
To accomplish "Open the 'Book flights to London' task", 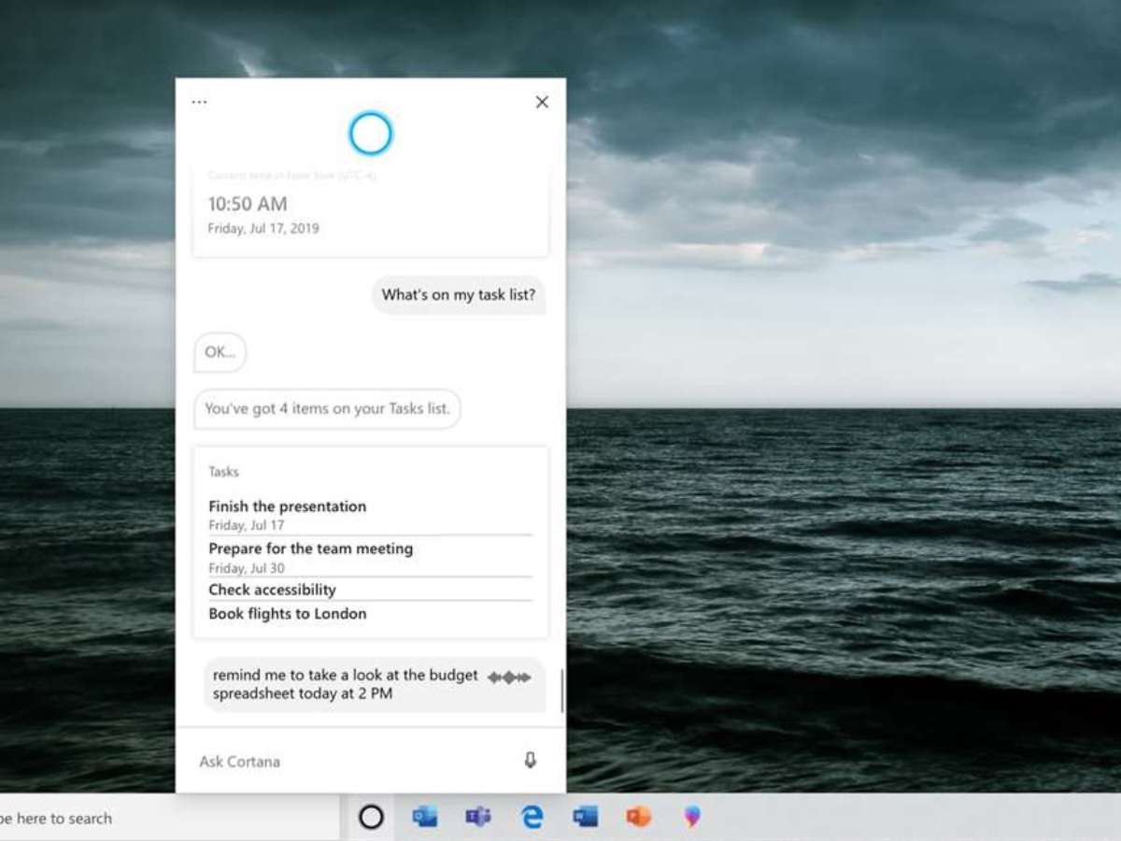I will coord(288,614).
